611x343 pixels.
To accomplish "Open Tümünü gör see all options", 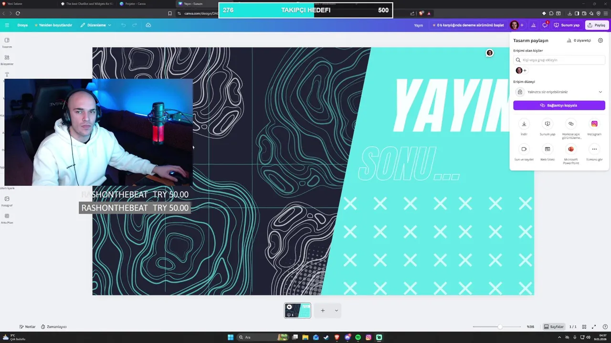I will point(594,152).
